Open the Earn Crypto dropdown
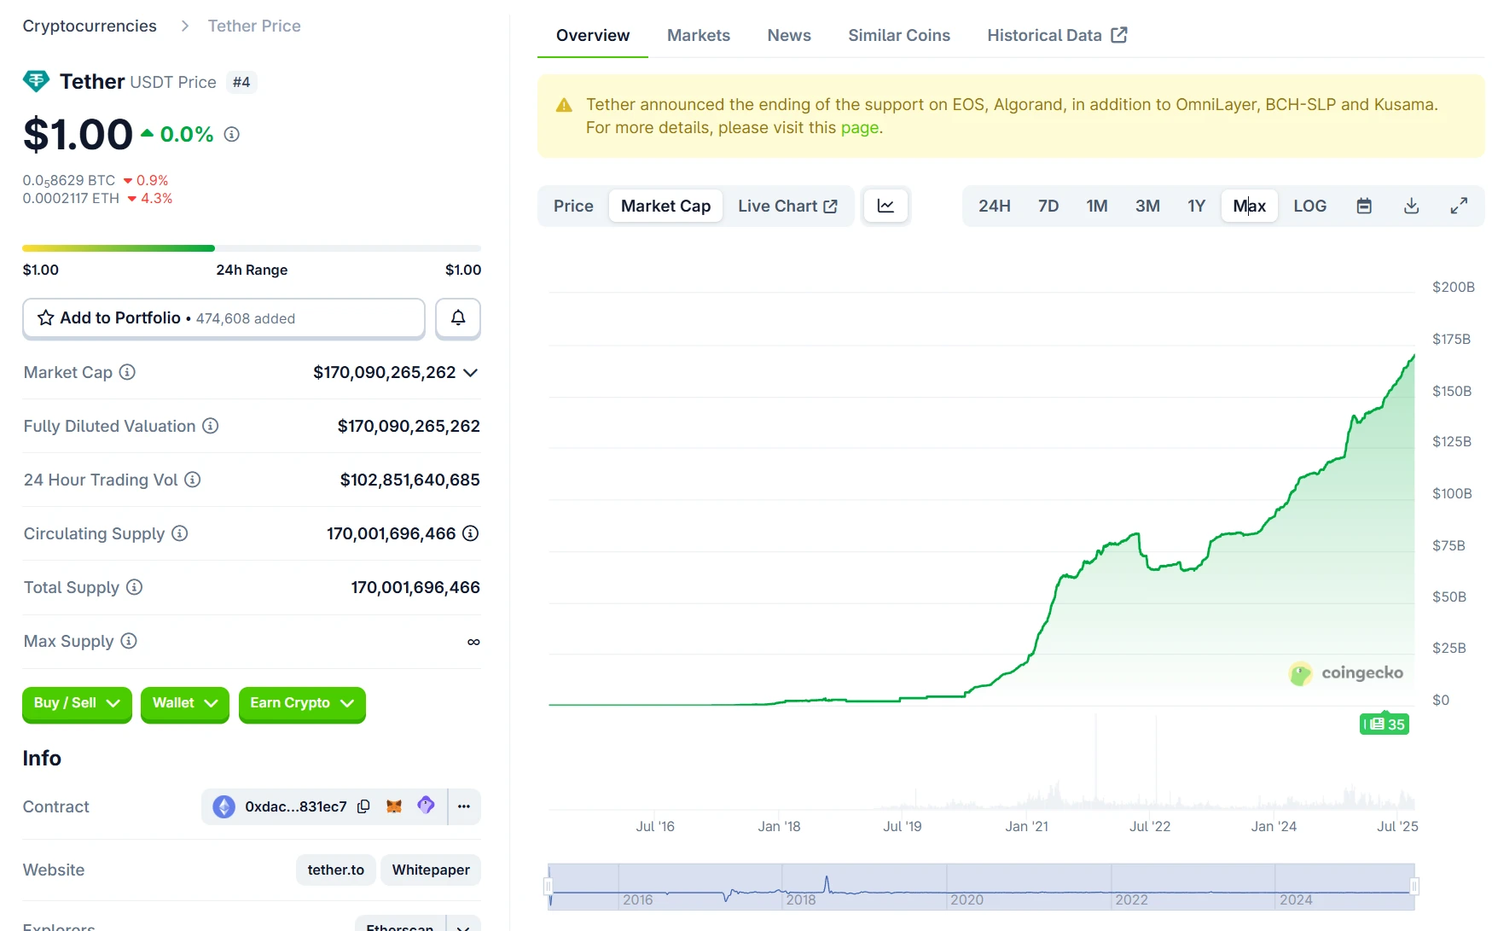This screenshot has width=1492, height=931. 302,703
